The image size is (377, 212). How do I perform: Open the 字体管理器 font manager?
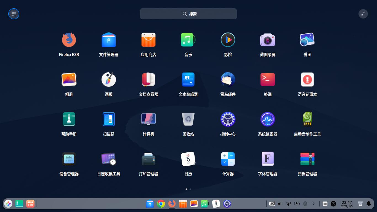(268, 159)
